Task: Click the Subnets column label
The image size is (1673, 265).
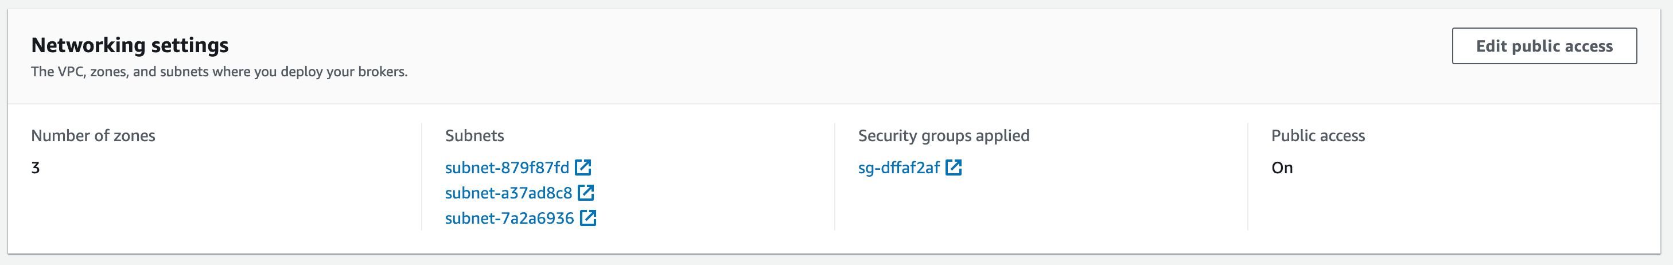Action: tap(474, 136)
